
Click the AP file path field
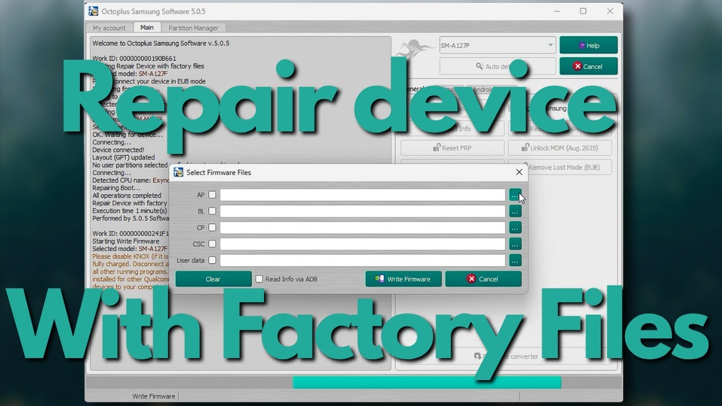(x=363, y=195)
